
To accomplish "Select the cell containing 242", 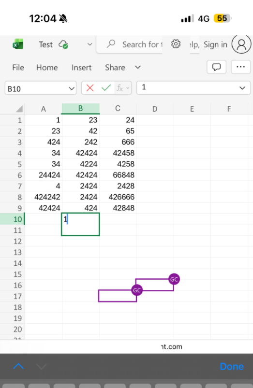I will (80, 142).
